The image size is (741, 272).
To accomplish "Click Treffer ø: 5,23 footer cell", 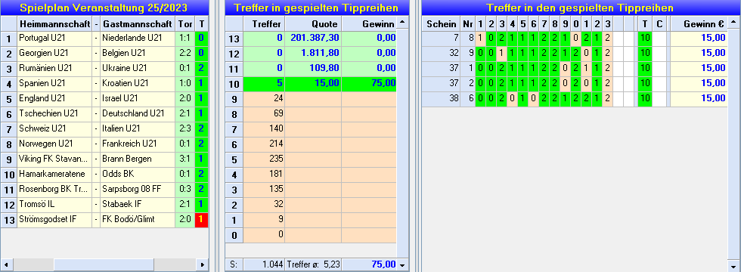I will tap(313, 265).
